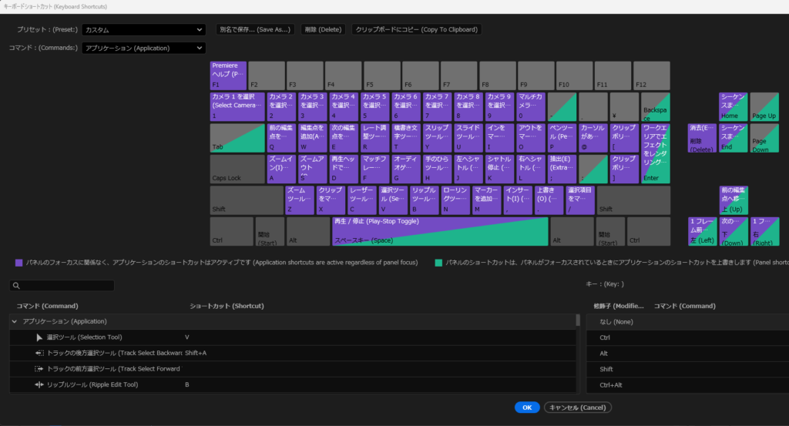Viewport: 789px width, 426px height.
Task: Confirm with the OK button
Action: (527, 408)
